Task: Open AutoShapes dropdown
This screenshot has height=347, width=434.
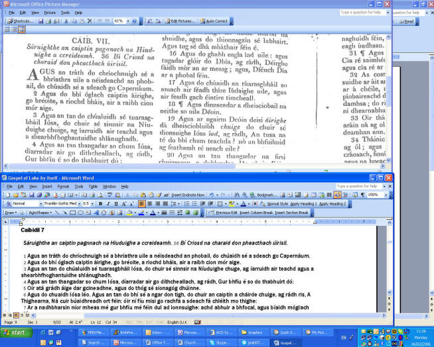Action: coord(40,213)
